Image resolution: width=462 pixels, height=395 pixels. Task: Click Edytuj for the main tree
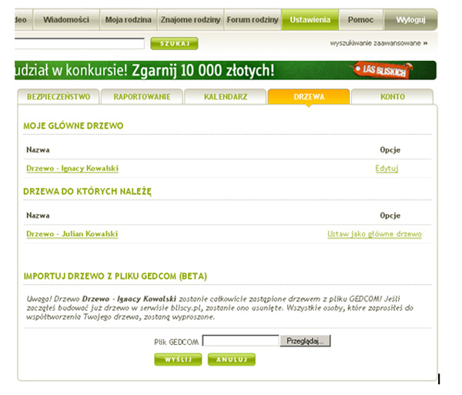point(387,168)
